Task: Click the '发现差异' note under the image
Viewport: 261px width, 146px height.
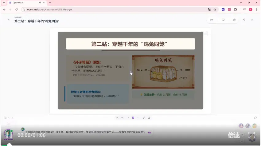Action: click(163, 95)
